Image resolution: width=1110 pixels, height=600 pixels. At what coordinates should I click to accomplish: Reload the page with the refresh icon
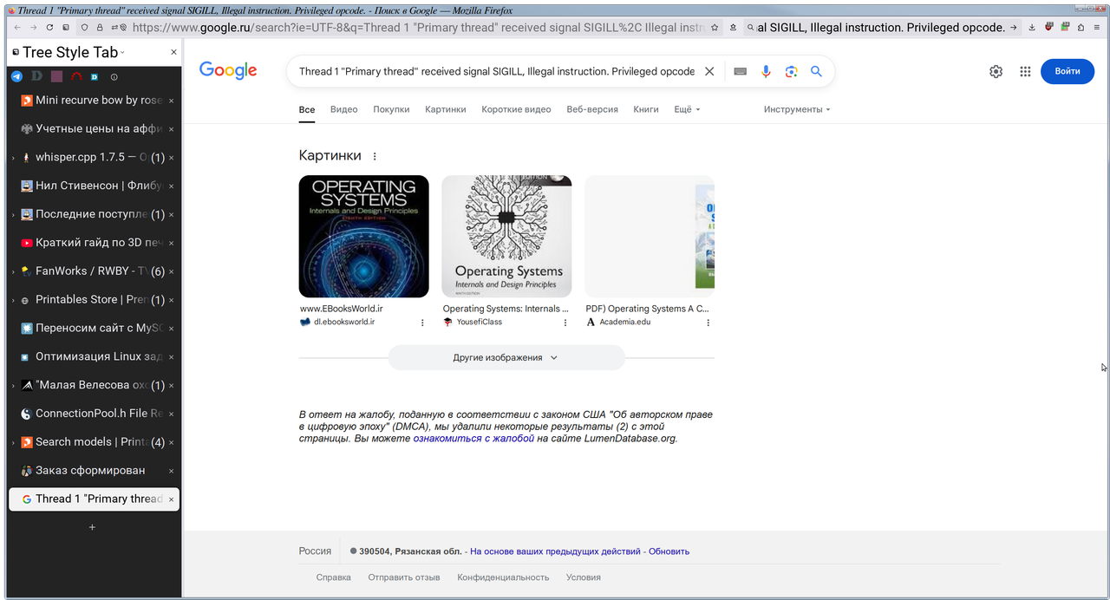pos(49,28)
